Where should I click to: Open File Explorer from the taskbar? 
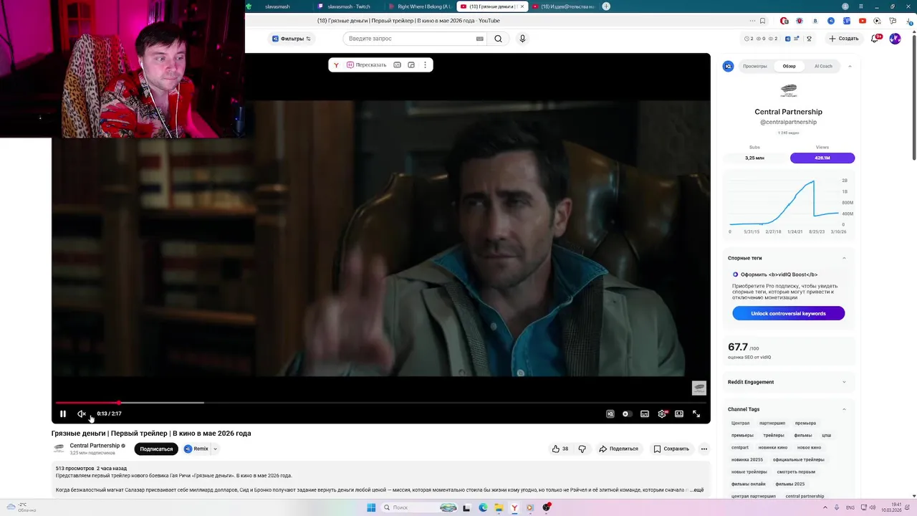pos(499,507)
